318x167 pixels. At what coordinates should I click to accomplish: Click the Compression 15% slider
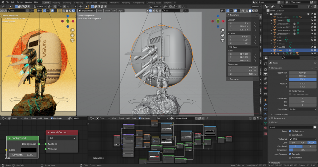[303, 150]
